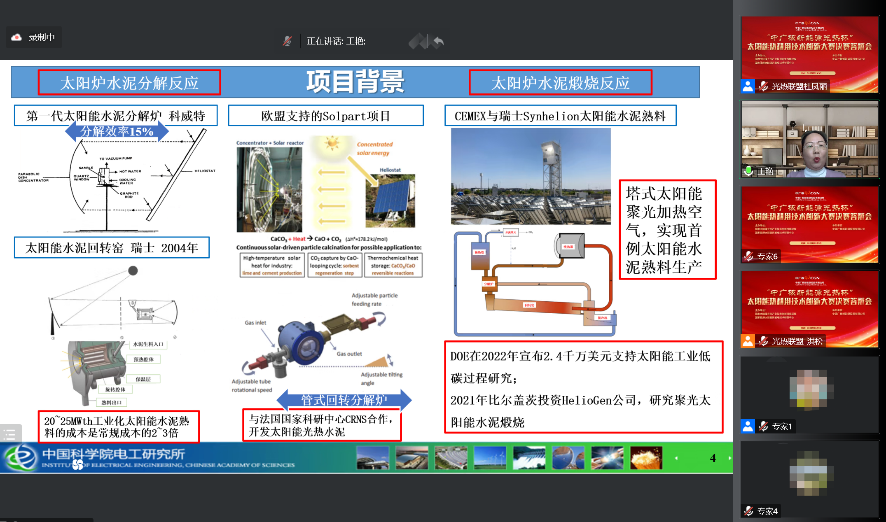Select 王艳's webcam video tile
The height and width of the screenshot is (522, 886).
point(809,139)
